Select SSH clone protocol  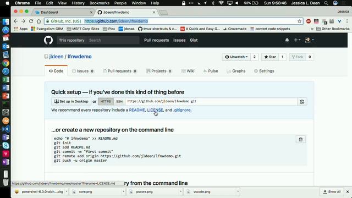click(x=119, y=101)
